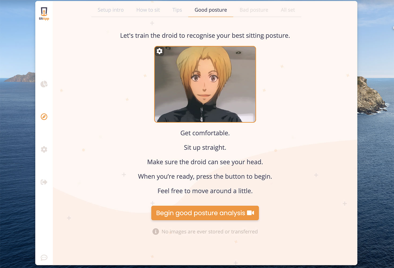This screenshot has width=394, height=268.
Task: Open the SitApp logo home icon
Action: (x=44, y=13)
